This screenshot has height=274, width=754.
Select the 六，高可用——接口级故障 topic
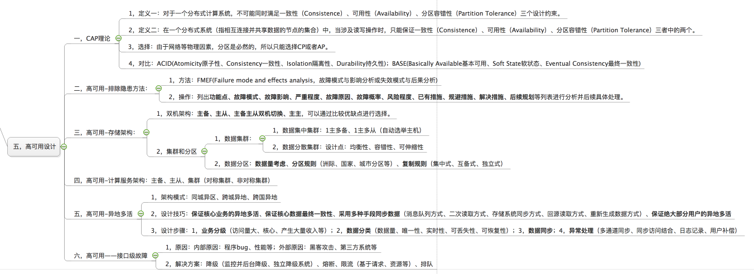pos(111,256)
